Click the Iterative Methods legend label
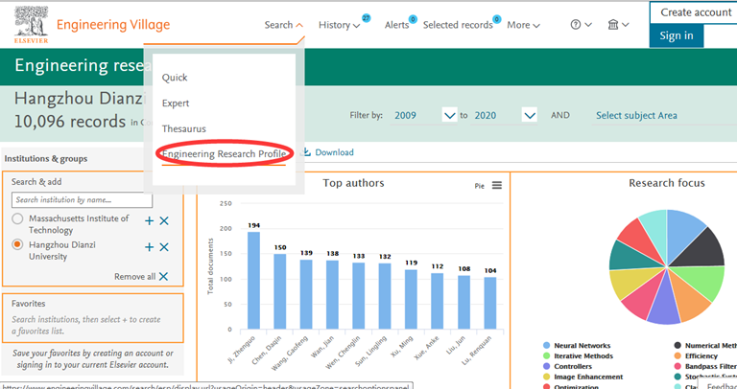The image size is (737, 389). (x=583, y=356)
